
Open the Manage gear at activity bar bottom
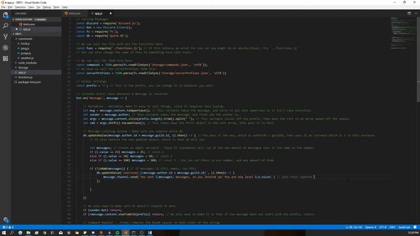pos(5,220)
